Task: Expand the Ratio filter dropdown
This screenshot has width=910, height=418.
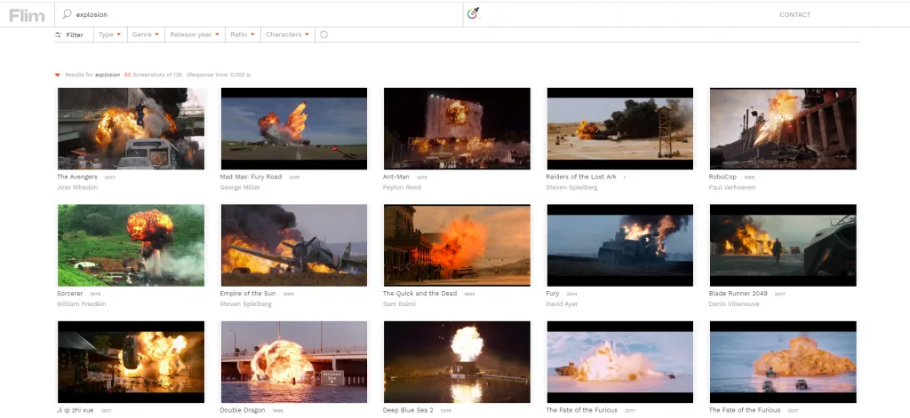Action: tap(243, 35)
